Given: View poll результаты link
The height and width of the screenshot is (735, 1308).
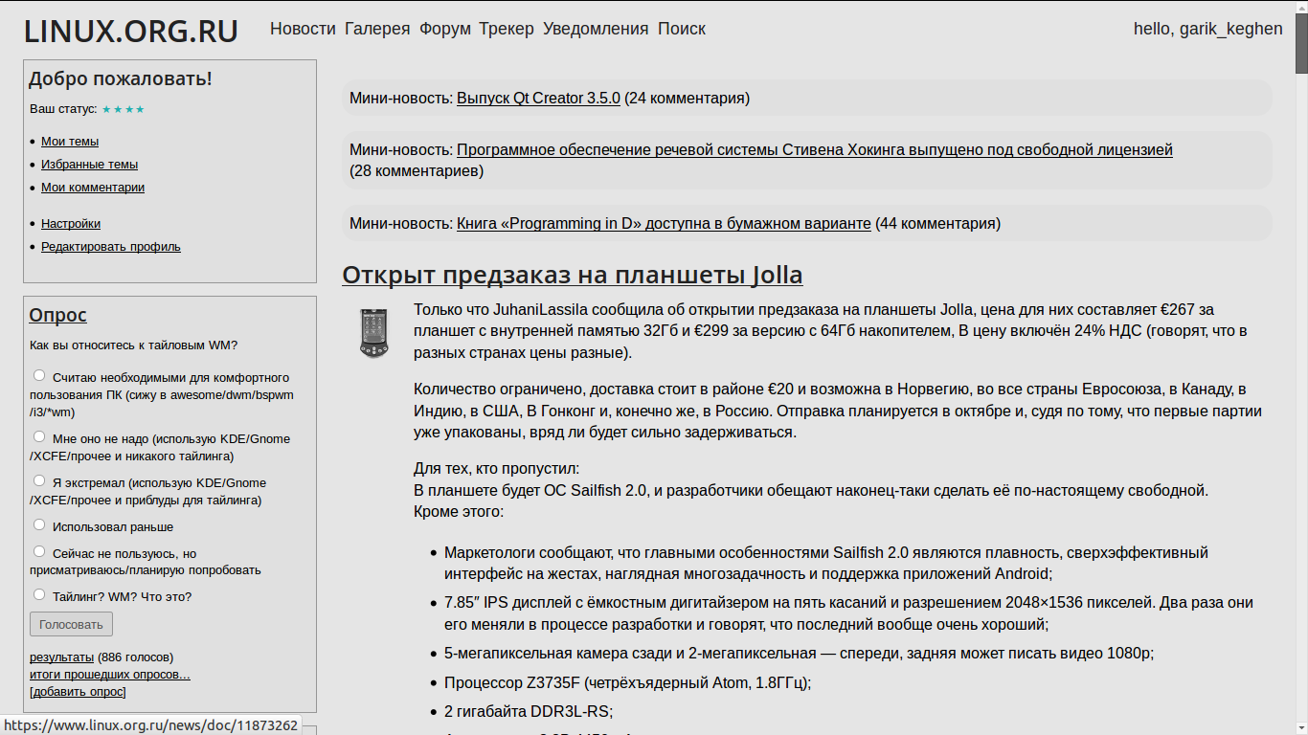Looking at the screenshot, I should [61, 657].
